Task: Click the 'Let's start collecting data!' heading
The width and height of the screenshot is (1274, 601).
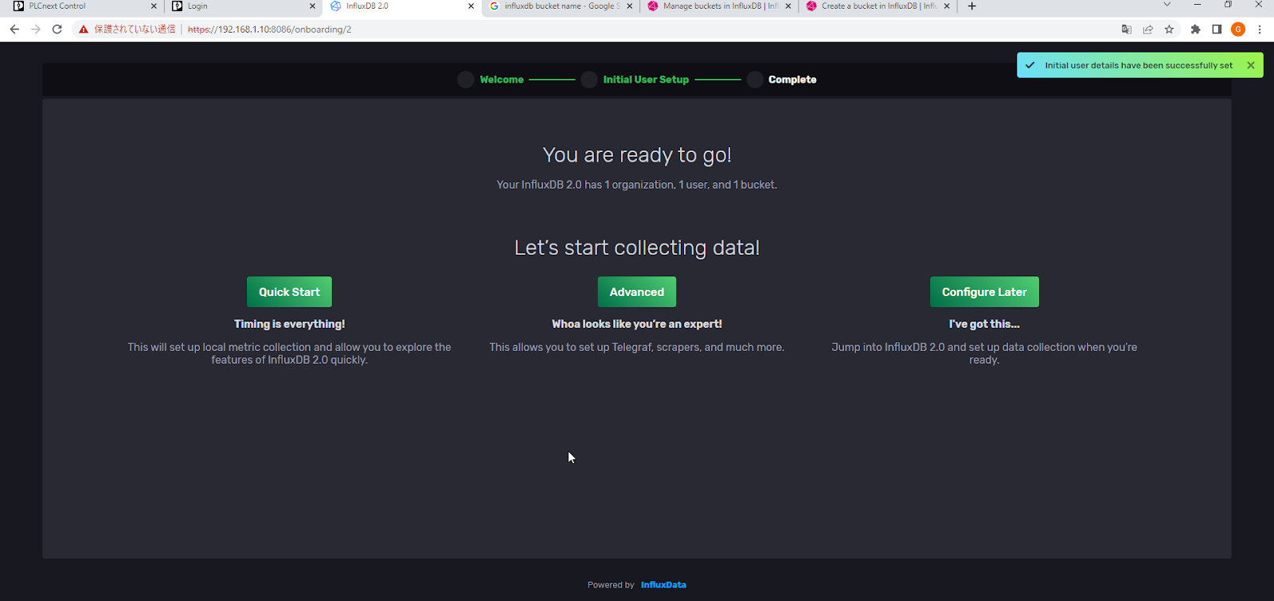Action: pyautogui.click(x=637, y=248)
